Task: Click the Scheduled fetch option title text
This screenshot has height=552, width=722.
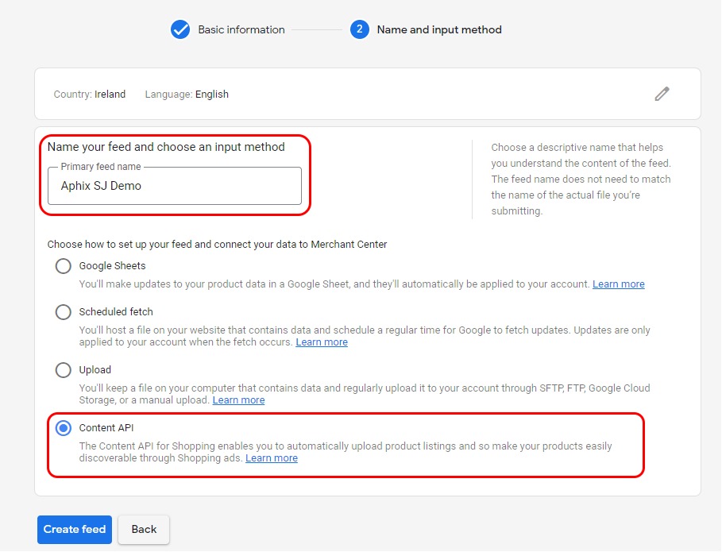Action: coord(116,312)
